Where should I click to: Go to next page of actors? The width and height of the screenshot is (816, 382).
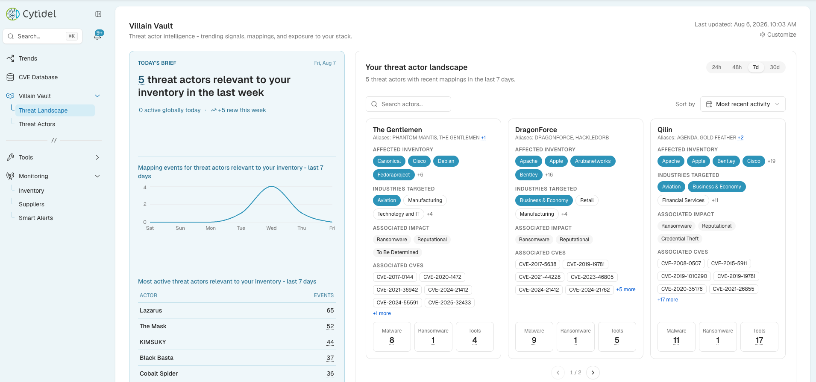[x=593, y=373]
